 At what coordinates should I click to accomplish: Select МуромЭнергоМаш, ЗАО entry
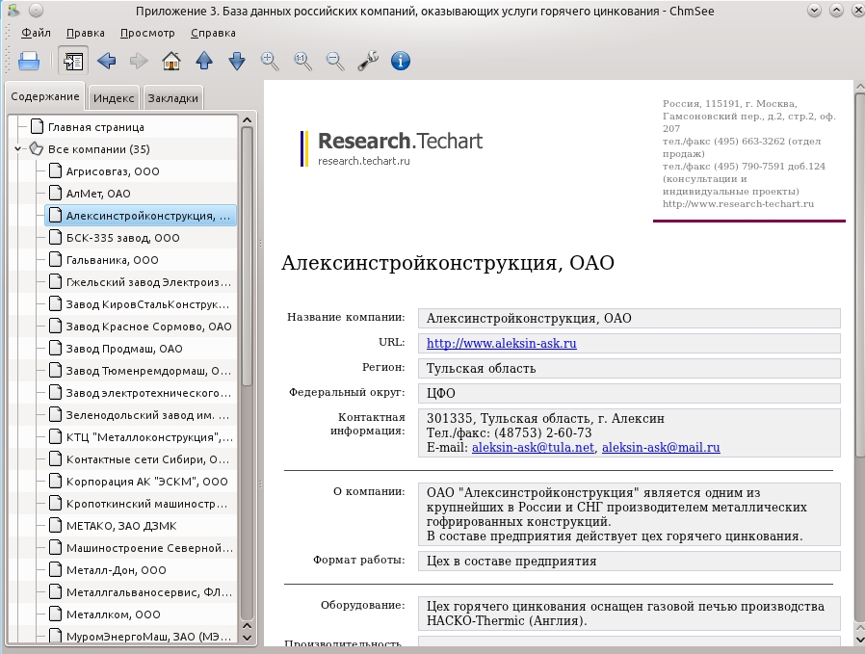[148, 637]
